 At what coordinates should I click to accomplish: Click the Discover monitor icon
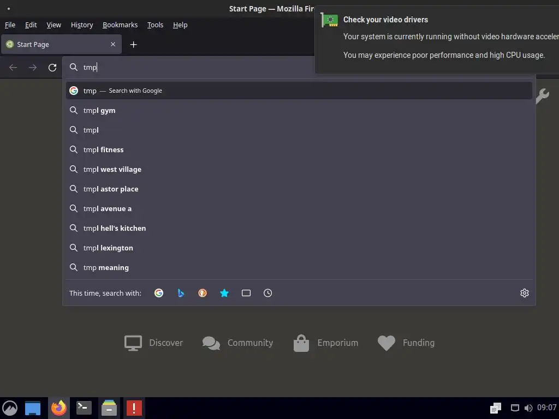click(x=133, y=343)
